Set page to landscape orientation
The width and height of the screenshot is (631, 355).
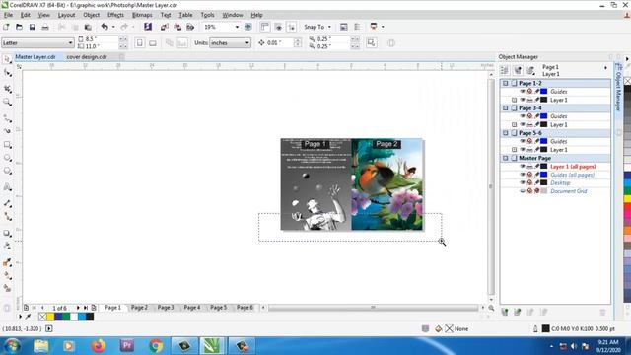153,42
